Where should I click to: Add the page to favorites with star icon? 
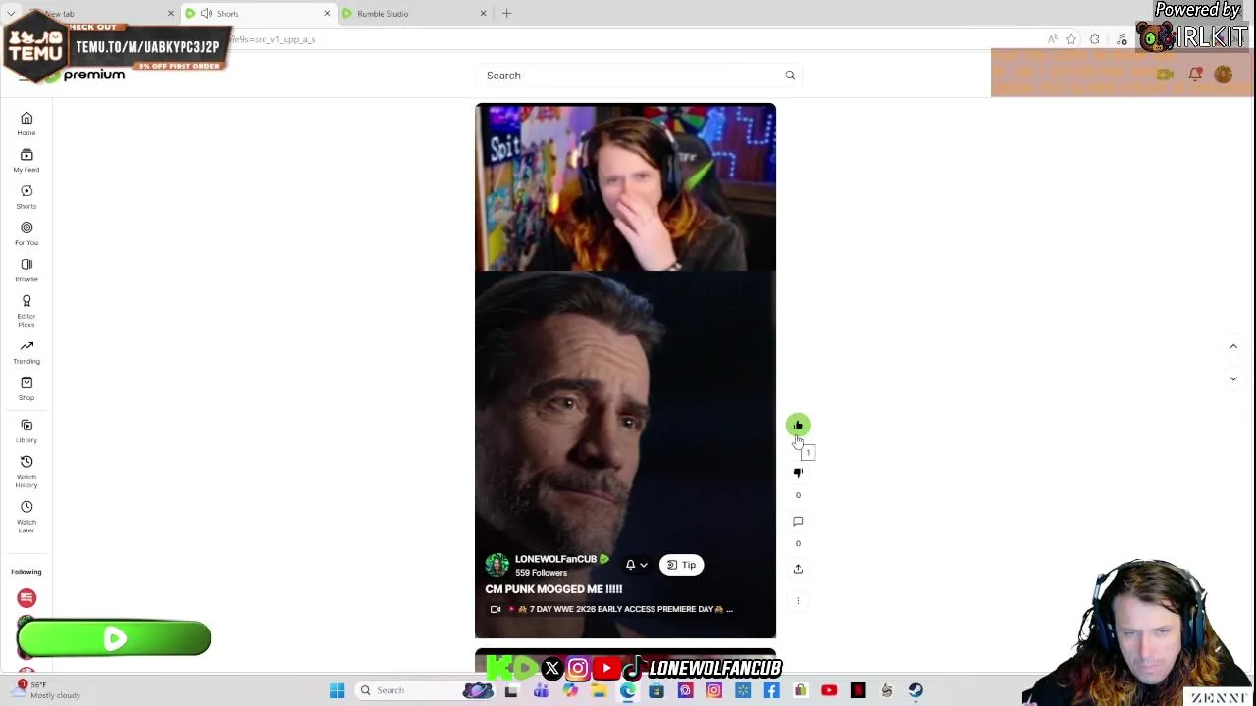tap(1071, 39)
